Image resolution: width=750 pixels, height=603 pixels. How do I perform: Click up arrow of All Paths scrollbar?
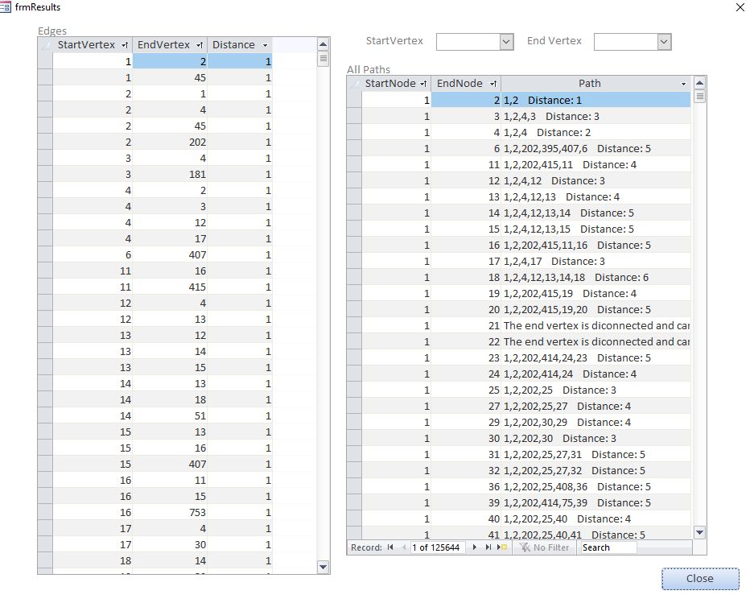click(700, 83)
